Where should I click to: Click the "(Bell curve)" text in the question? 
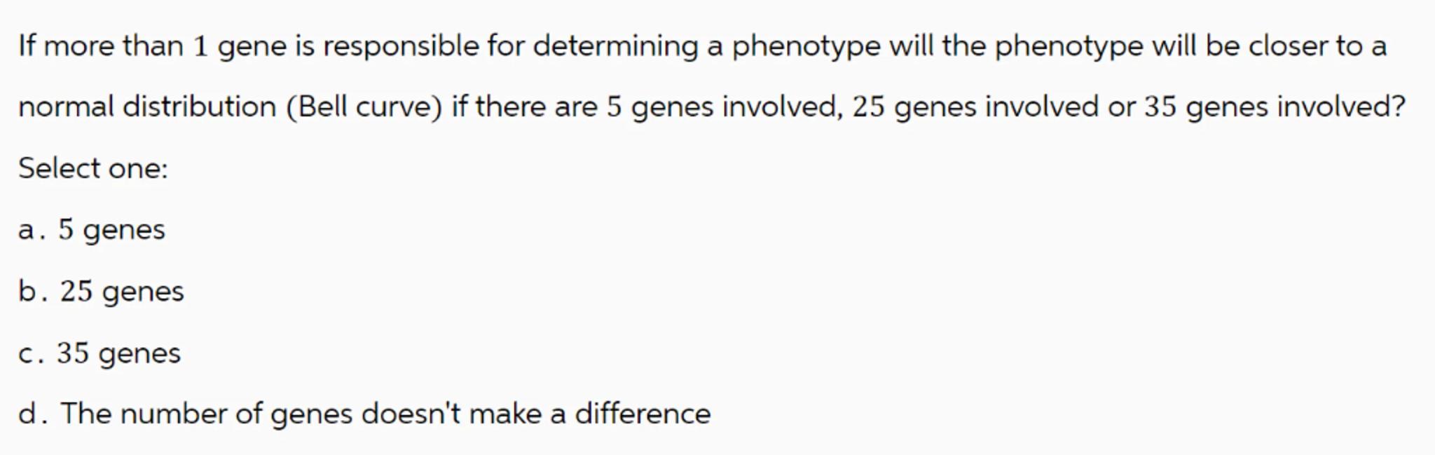click(364, 107)
